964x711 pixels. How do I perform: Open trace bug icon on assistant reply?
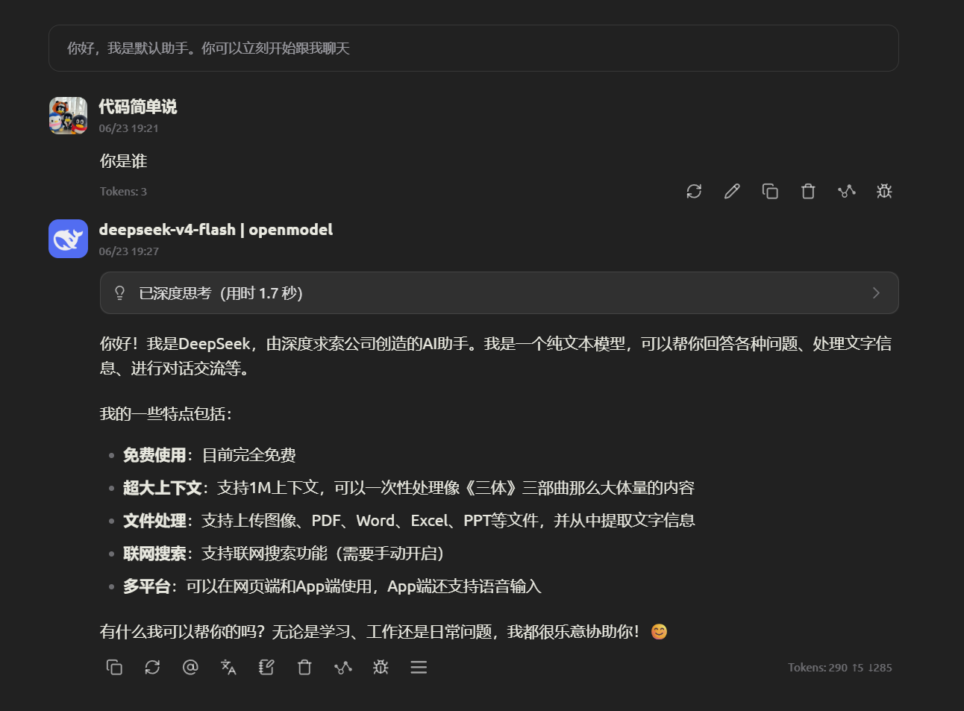pos(381,667)
